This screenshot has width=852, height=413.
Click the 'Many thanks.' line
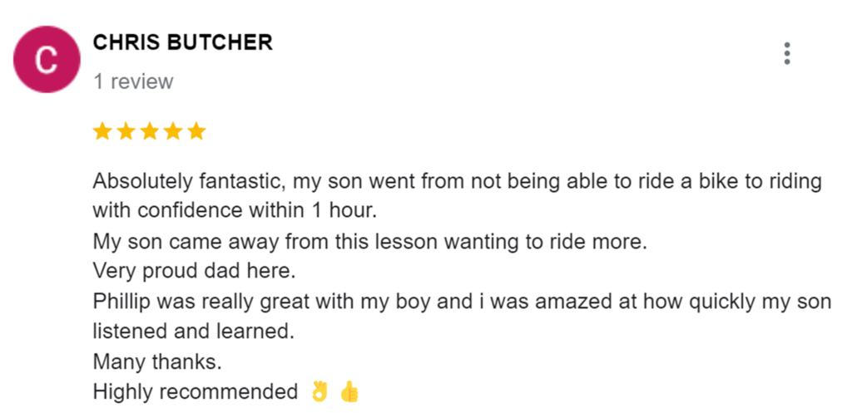[x=146, y=361]
